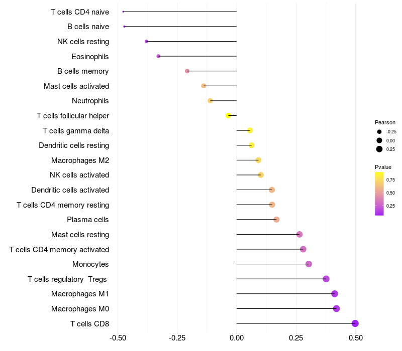Click the Monocytes lollipop dot
The image size is (402, 351).
[x=309, y=264]
